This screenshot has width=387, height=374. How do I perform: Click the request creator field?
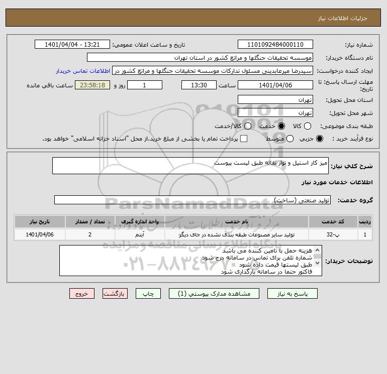[213, 71]
